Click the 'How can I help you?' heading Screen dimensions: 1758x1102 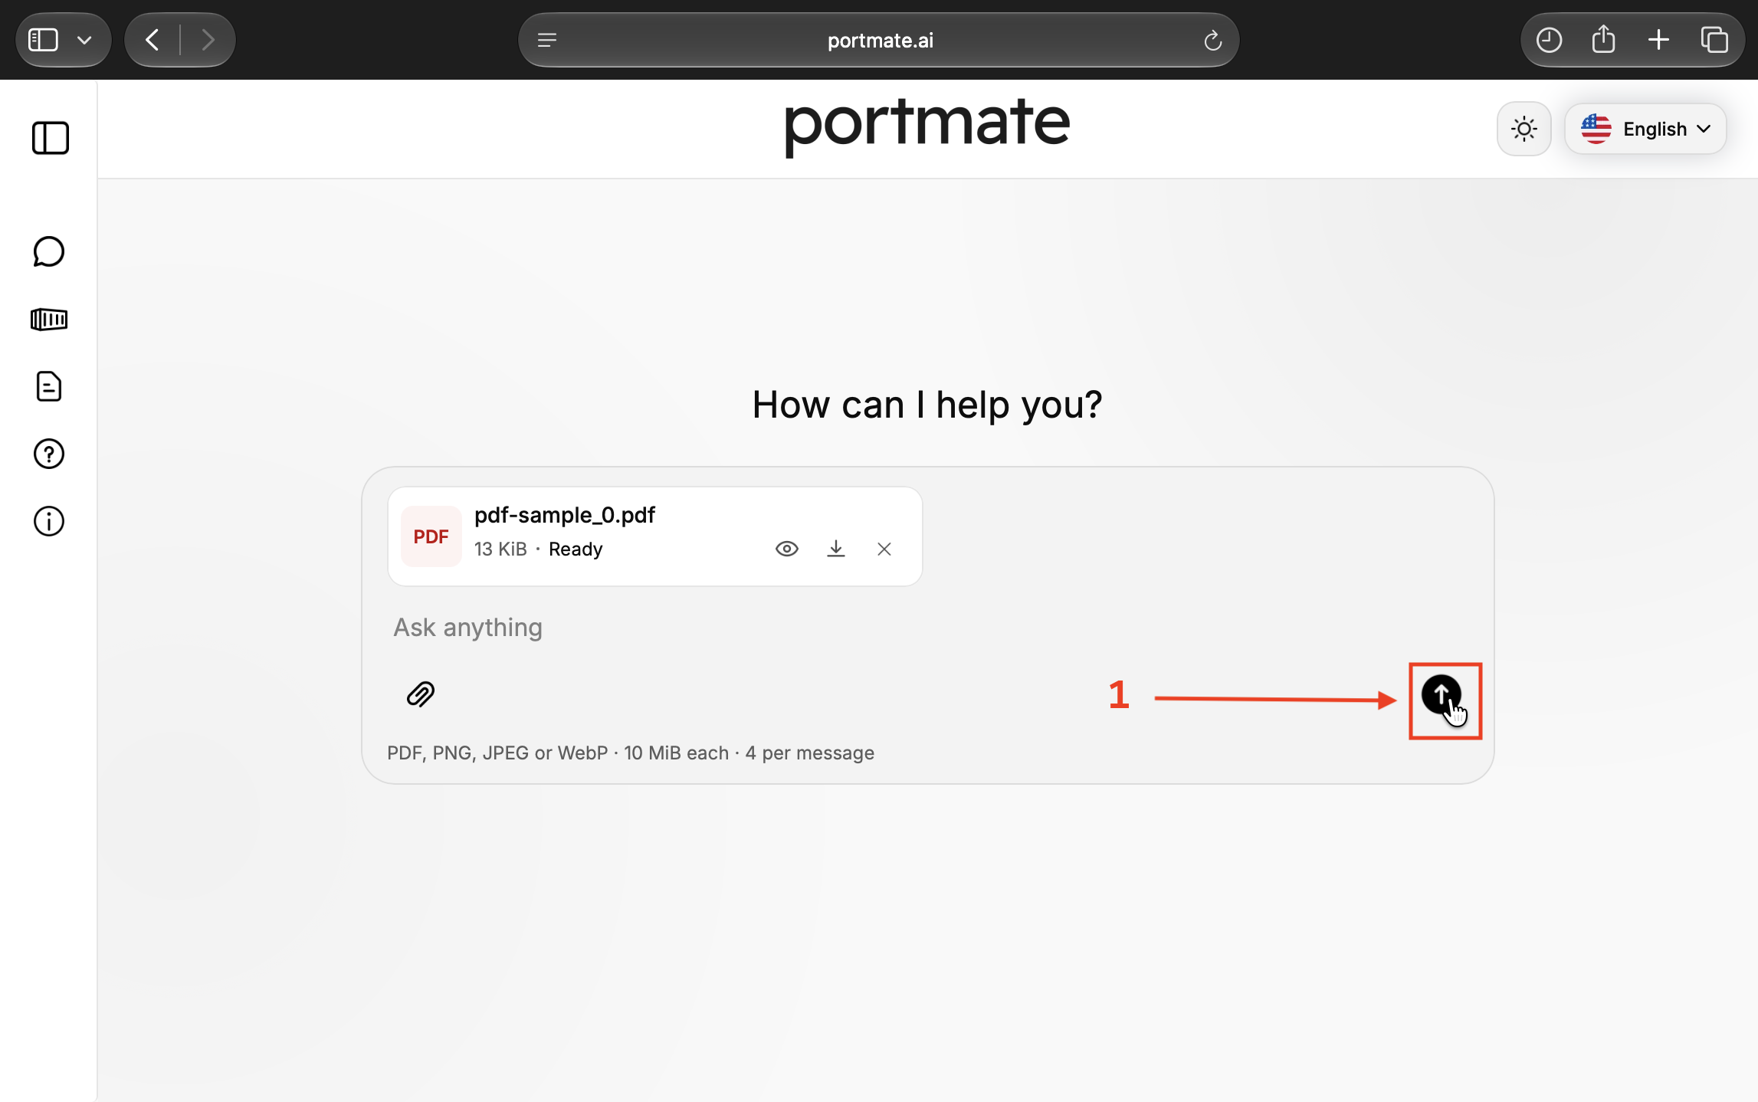pyautogui.click(x=927, y=405)
